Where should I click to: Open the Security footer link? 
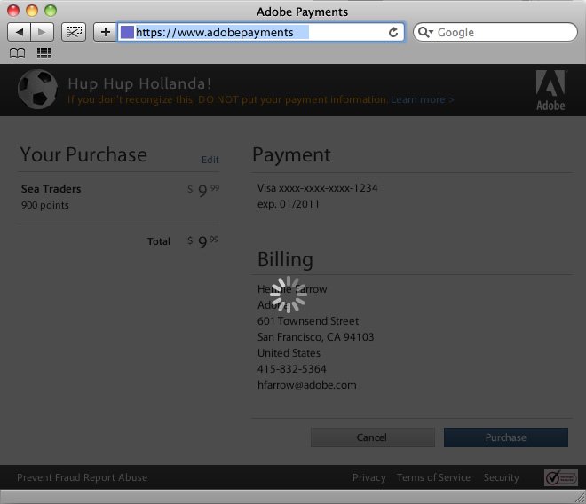501,477
